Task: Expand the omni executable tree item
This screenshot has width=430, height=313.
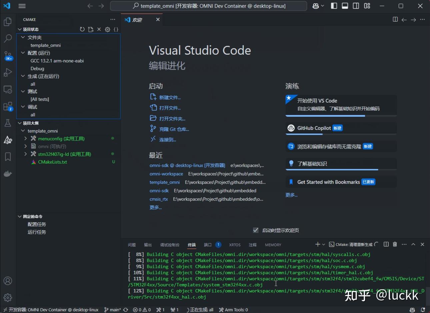Action: tap(25, 146)
